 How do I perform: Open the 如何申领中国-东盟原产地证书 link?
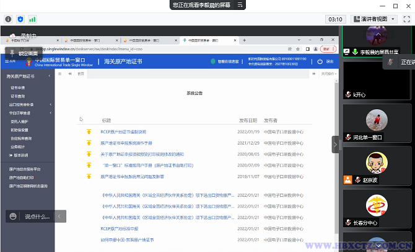tap(126, 240)
